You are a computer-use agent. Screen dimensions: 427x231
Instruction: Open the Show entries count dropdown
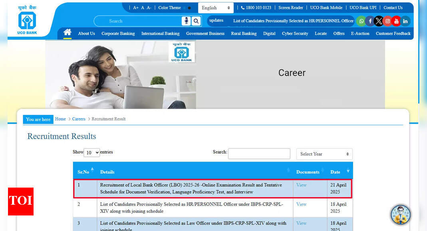click(x=91, y=153)
